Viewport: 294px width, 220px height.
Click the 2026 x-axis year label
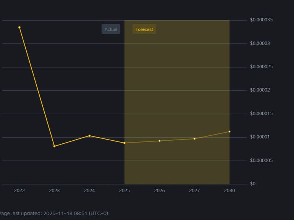[x=160, y=191]
